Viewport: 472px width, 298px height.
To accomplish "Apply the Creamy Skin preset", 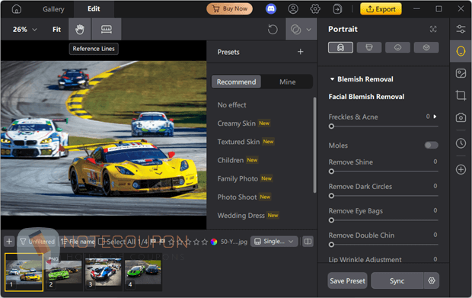I will [x=237, y=123].
